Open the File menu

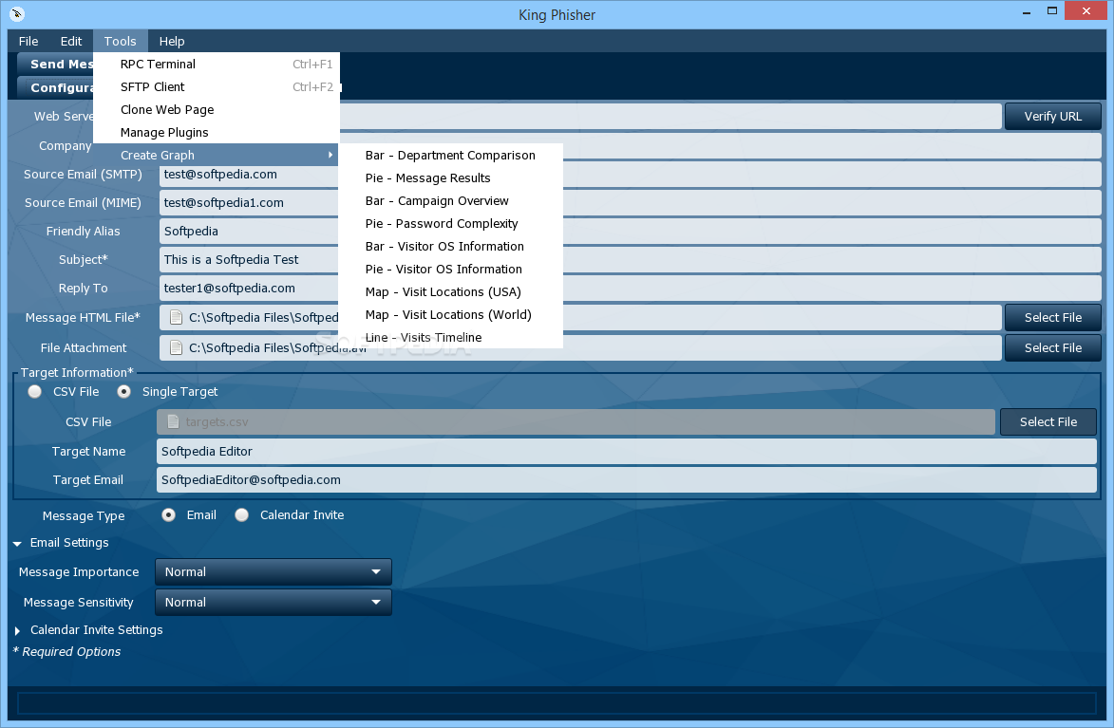[28, 41]
